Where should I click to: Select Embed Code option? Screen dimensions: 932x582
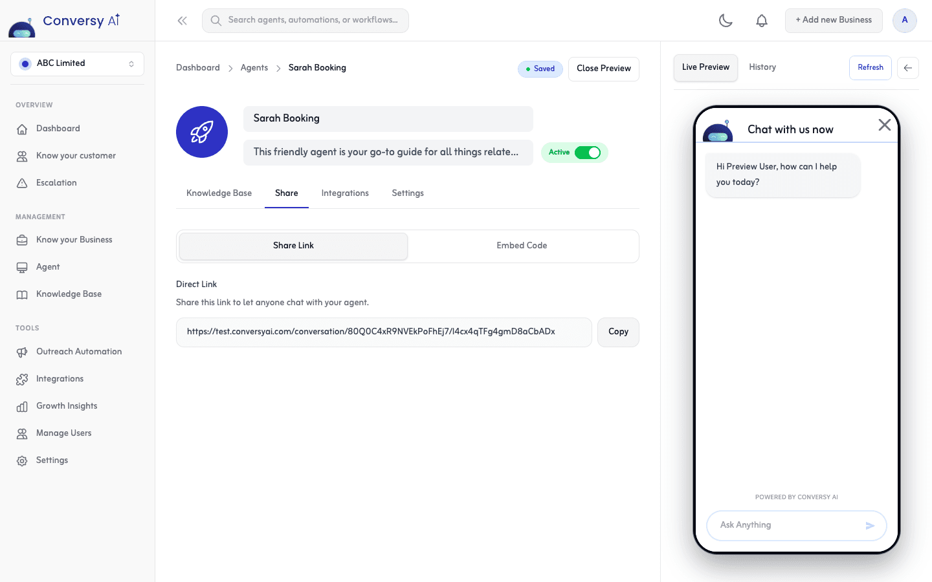tap(522, 246)
